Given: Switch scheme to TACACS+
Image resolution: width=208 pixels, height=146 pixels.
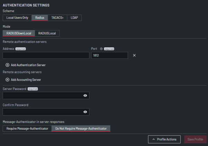Looking at the screenshot, I should click(58, 18).
